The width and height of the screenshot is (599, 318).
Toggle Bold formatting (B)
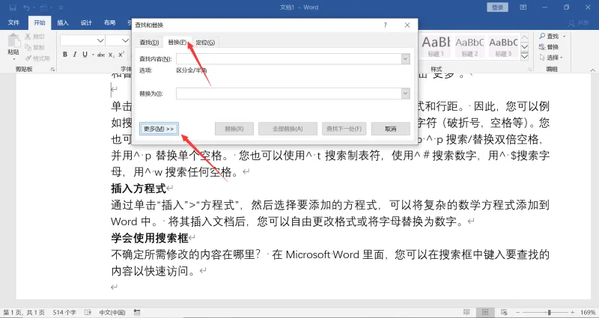pyautogui.click(x=65, y=55)
